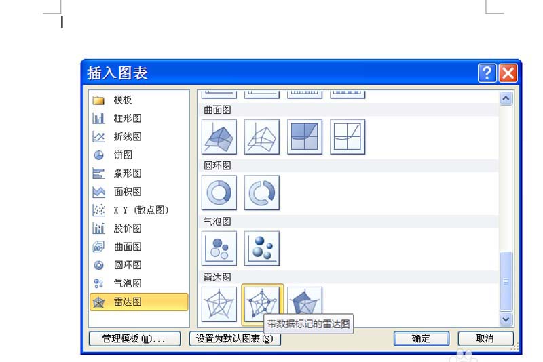Click the radar icon beside 雷达图
Image resolution: width=543 pixels, height=362 pixels.
(98, 302)
